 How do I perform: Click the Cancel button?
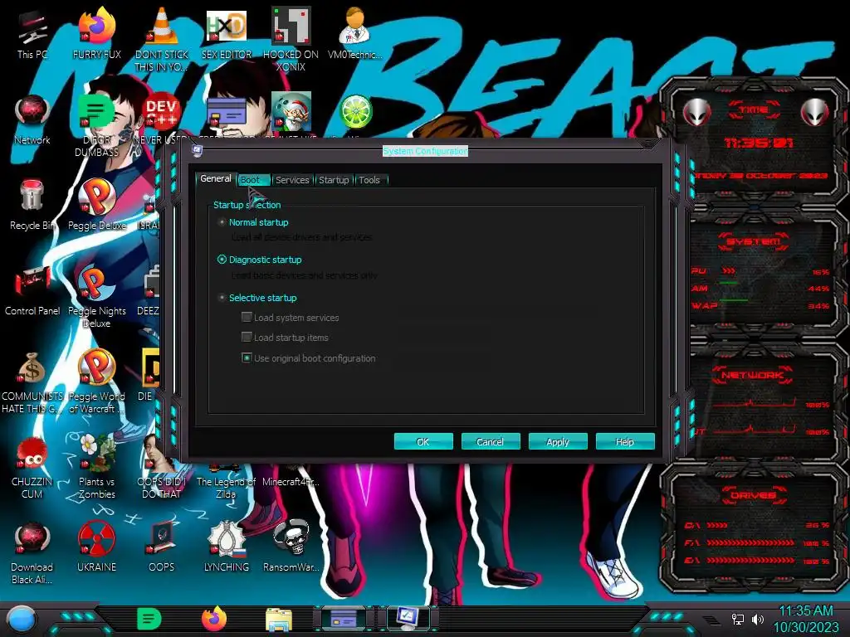pyautogui.click(x=491, y=441)
